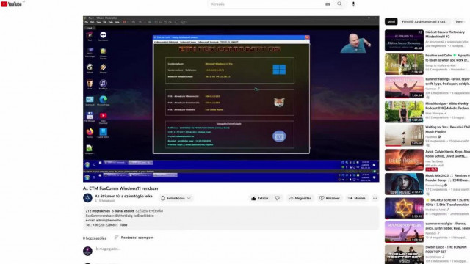This screenshot has height=264, width=470.
Task: Click the thumbs-down dislike icon
Action: tap(278, 198)
